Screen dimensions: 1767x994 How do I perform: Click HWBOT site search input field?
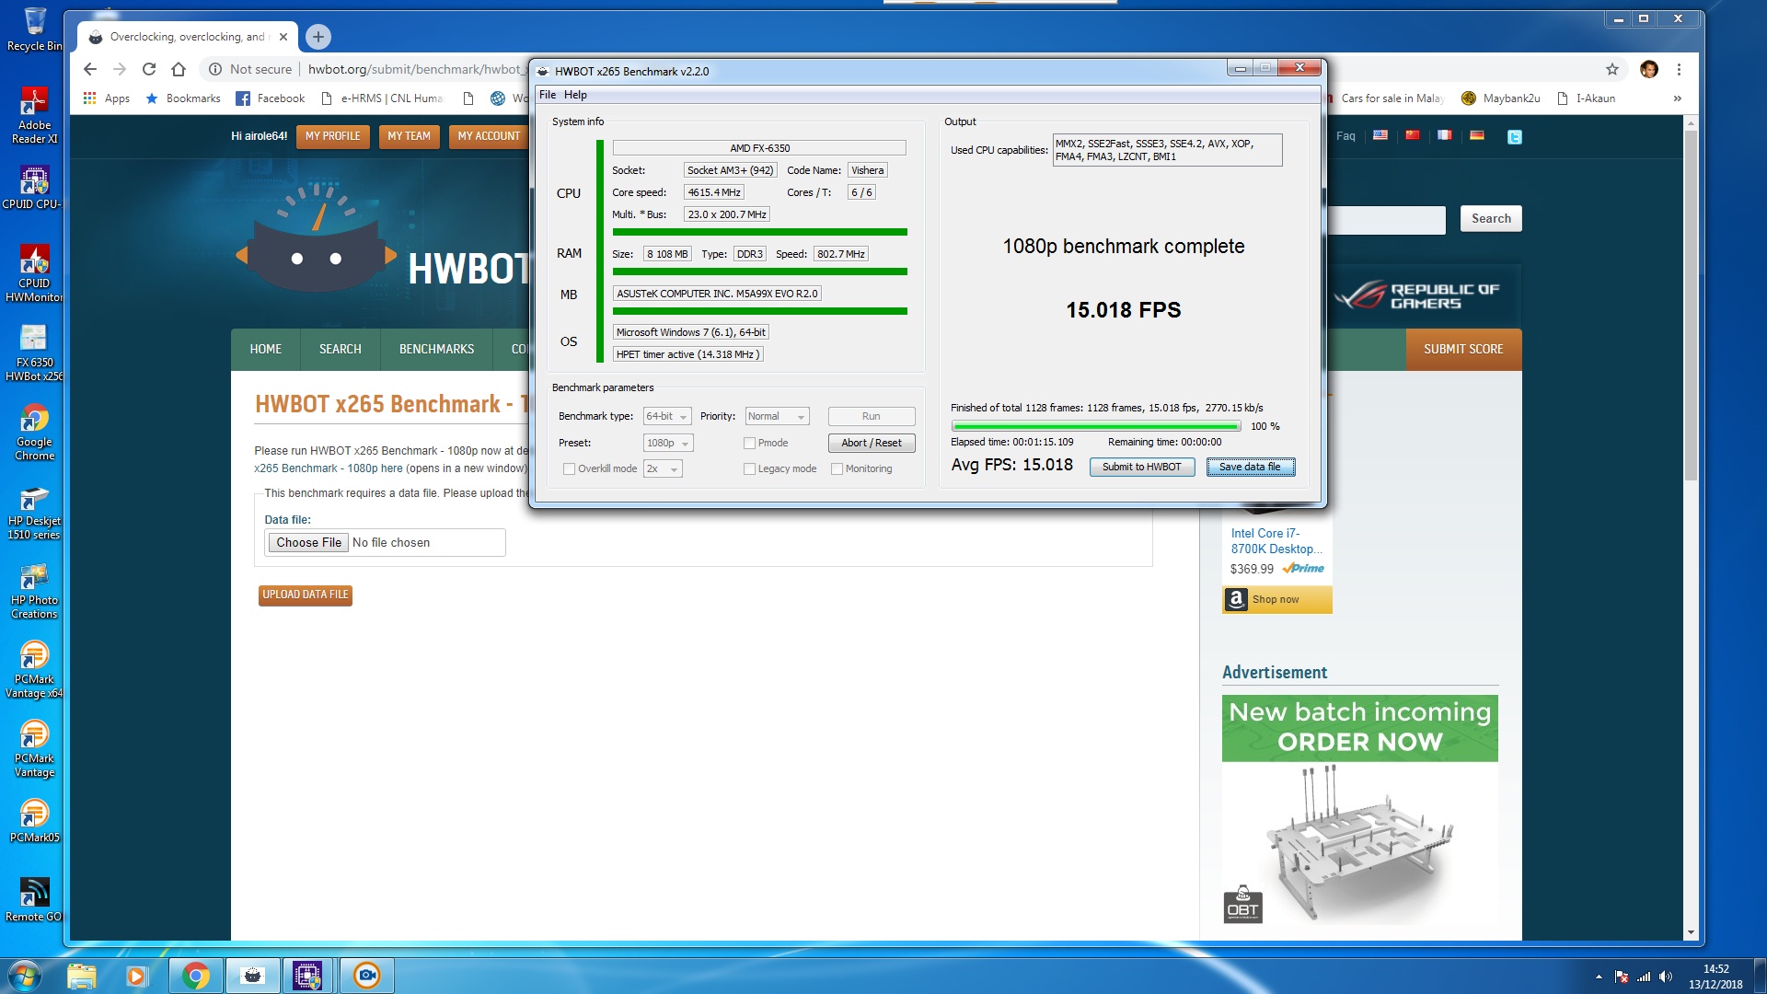click(x=1387, y=219)
